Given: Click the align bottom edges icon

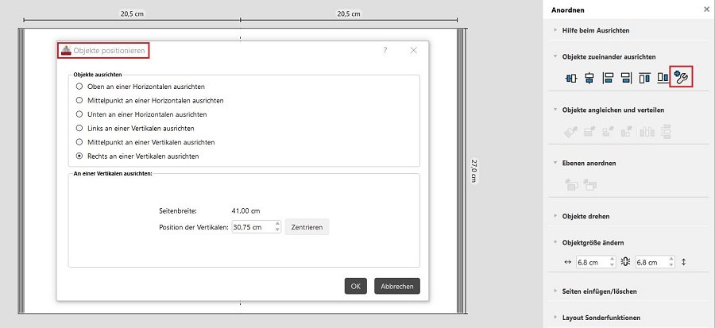Looking at the screenshot, I should tap(663, 79).
